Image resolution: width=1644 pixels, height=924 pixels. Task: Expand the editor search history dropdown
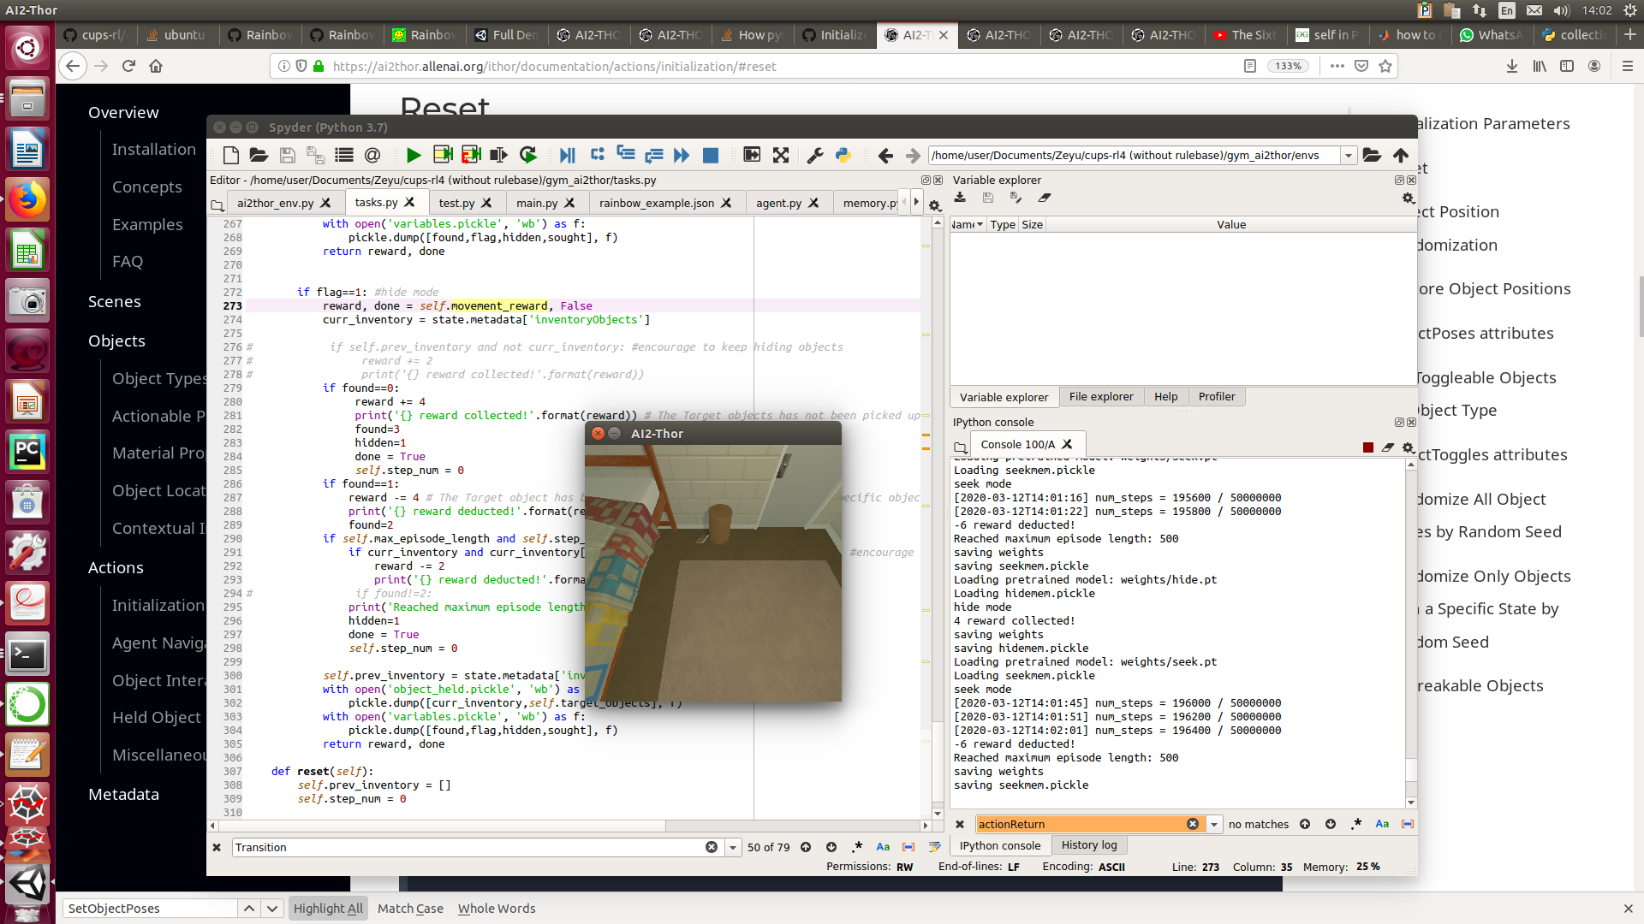point(733,847)
